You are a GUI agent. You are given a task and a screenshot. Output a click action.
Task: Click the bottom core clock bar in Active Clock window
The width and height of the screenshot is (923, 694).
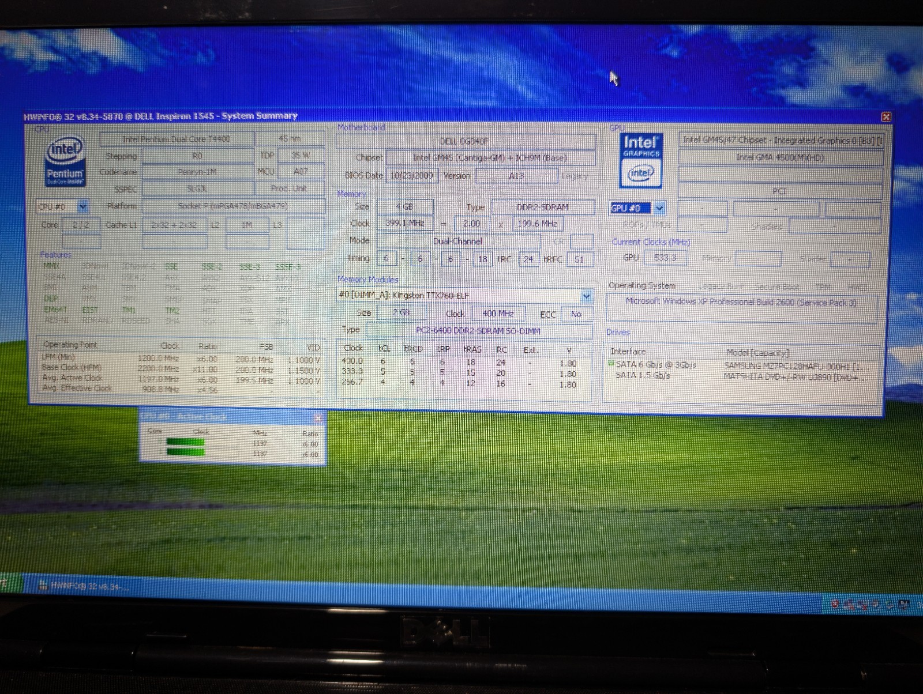186,451
